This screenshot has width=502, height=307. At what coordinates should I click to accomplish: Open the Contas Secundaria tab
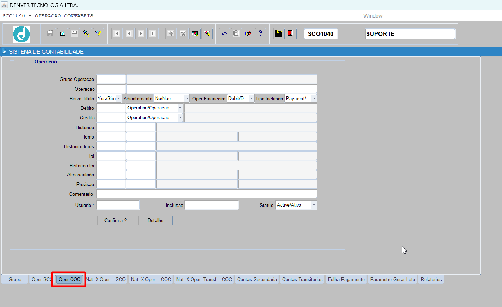coord(257,279)
